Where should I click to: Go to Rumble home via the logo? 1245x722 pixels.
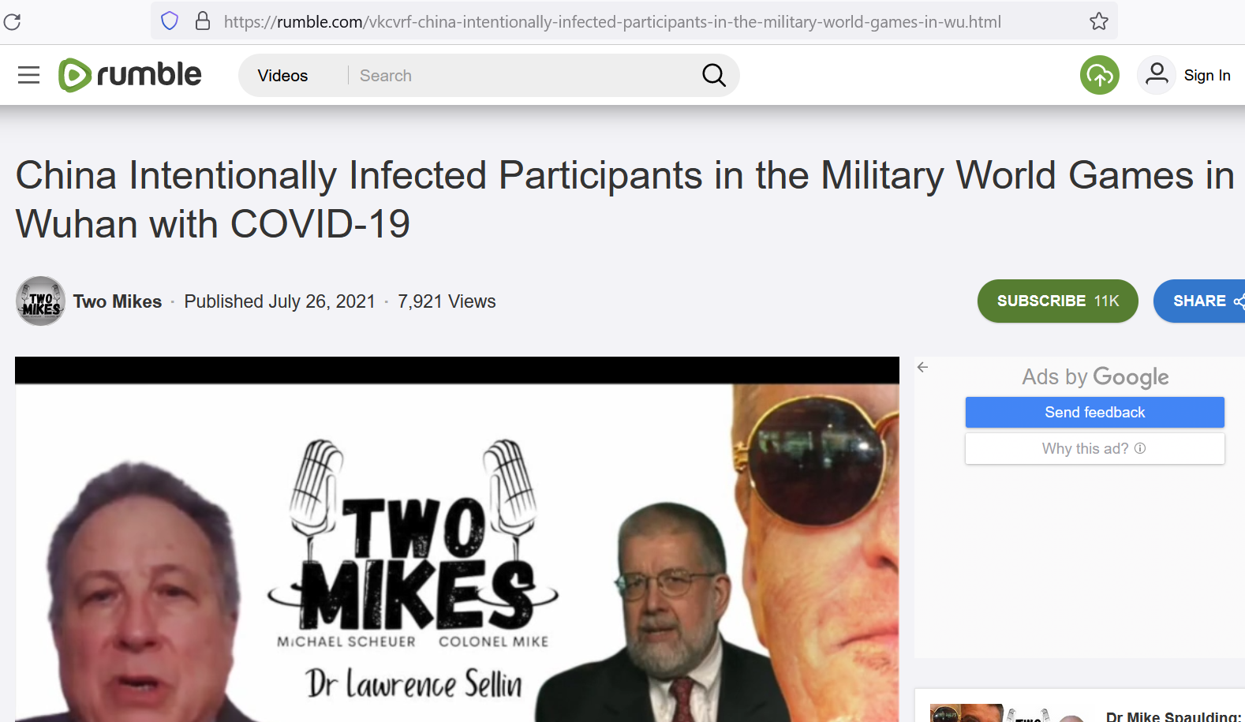pos(130,75)
